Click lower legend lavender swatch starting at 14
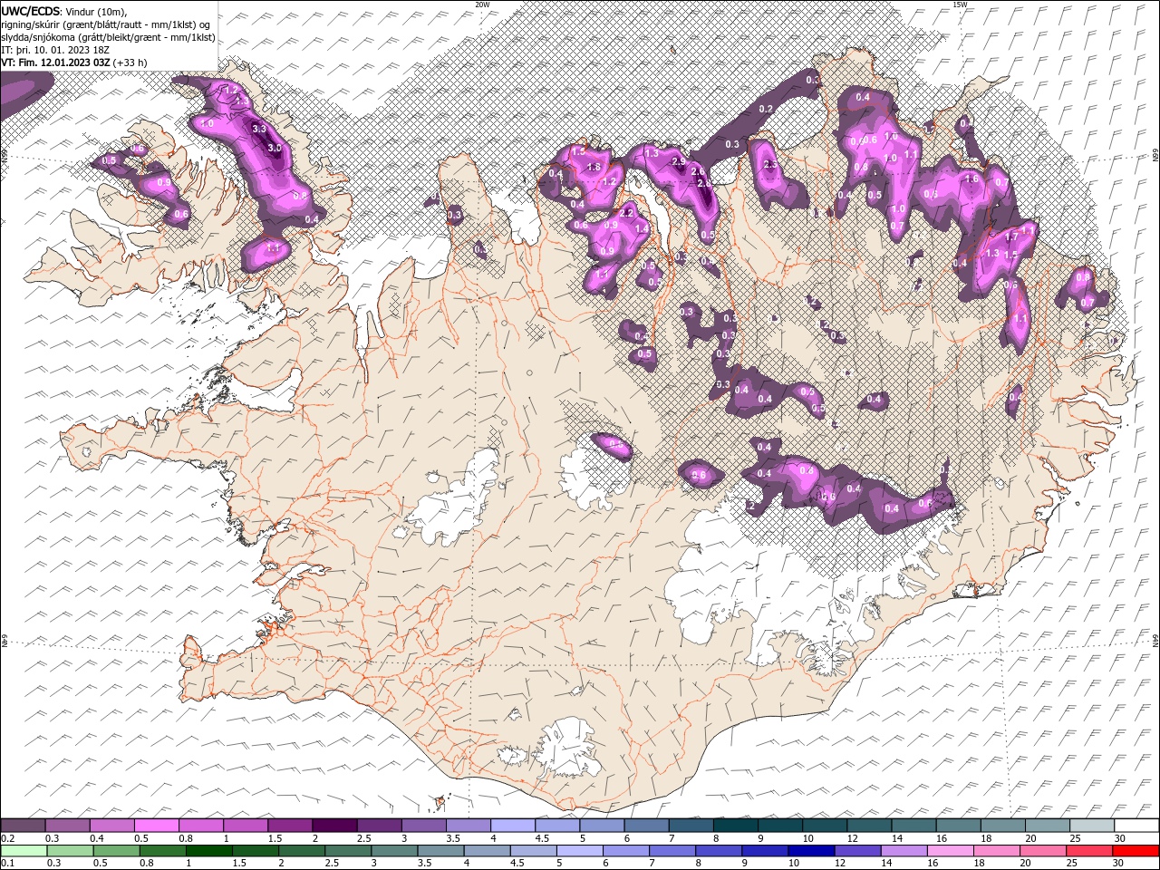The height and width of the screenshot is (870, 1160). tap(904, 851)
